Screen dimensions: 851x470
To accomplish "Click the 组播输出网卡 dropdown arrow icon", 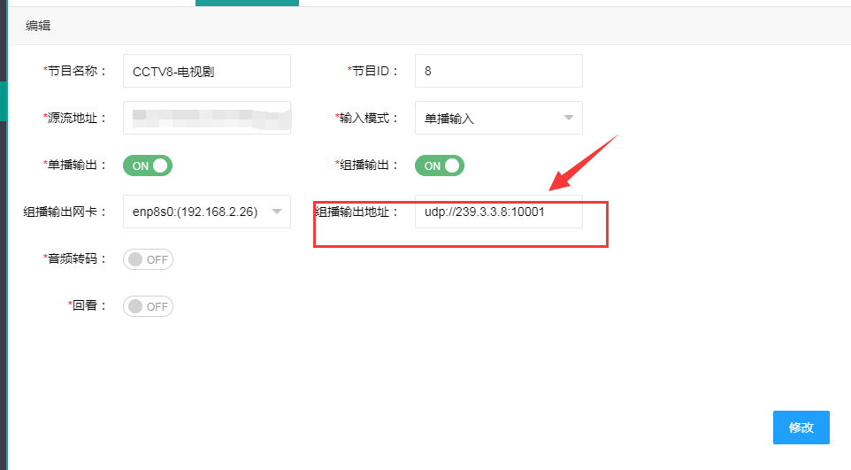I will tap(276, 212).
